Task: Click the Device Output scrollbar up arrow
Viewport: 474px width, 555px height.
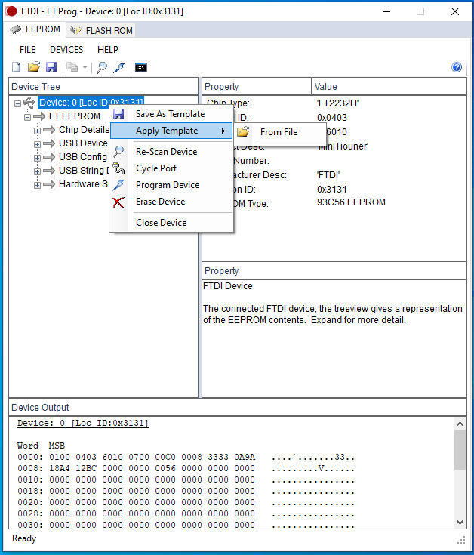Action: pos(460,424)
